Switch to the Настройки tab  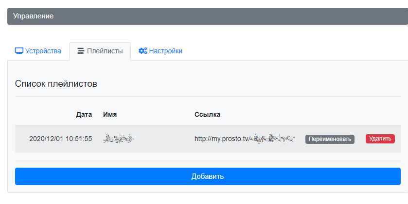pyautogui.click(x=160, y=51)
